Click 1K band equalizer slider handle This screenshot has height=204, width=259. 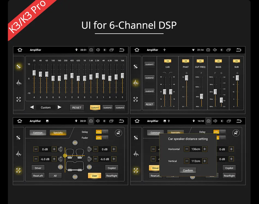tap(85, 78)
